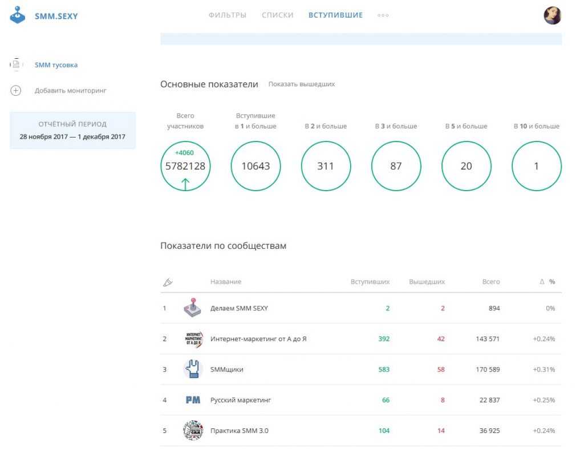The height and width of the screenshot is (449, 584).
Task: Open the three-dots more menu
Action: tap(383, 15)
